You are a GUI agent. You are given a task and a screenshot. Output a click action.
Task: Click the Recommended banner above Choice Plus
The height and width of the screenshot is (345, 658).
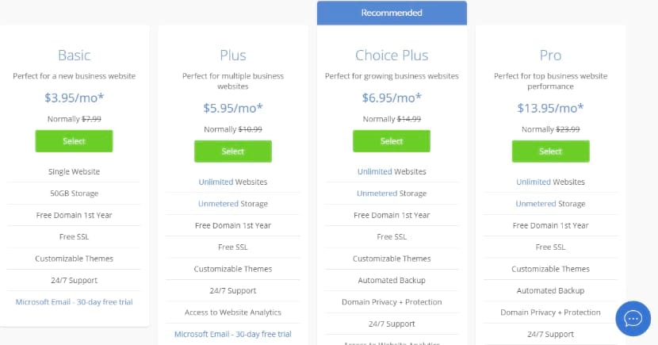click(392, 13)
